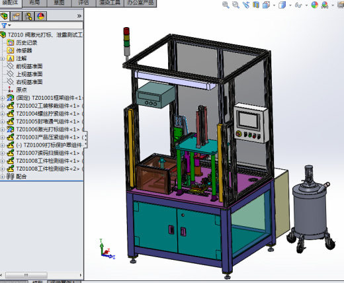This screenshot has width=344, height=283.
Task: Switch to the 评估 ribbon tab
Action: click(x=83, y=3)
